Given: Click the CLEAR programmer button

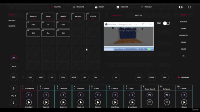Looking at the screenshot, I should click(152, 77).
